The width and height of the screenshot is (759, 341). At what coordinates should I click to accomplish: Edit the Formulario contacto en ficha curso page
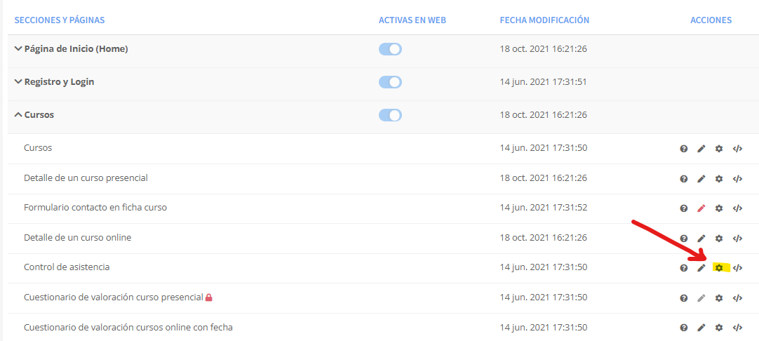coord(701,208)
